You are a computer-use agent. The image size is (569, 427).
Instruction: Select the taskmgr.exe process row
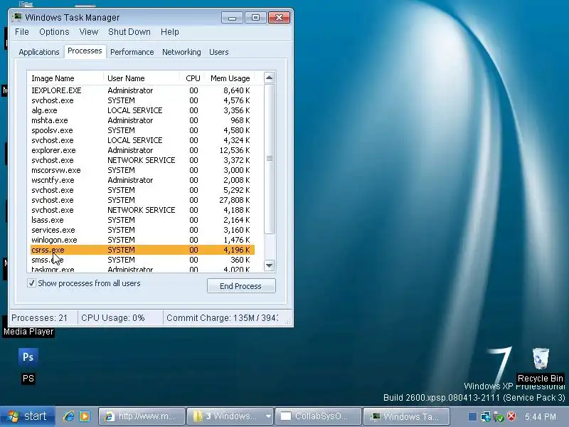coord(142,269)
